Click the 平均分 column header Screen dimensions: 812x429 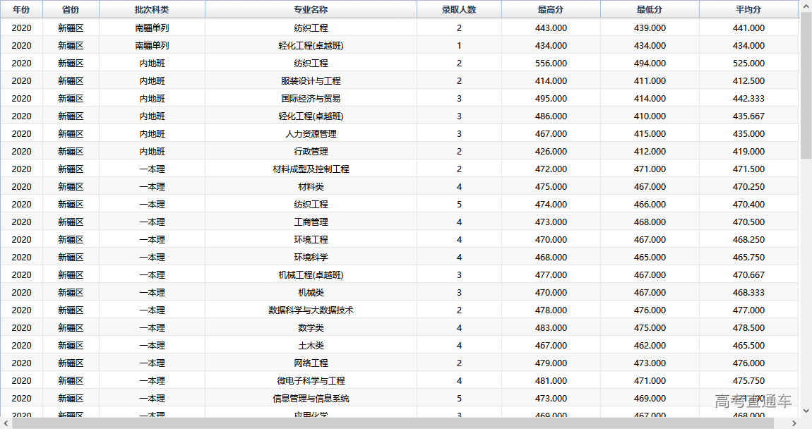click(x=748, y=10)
